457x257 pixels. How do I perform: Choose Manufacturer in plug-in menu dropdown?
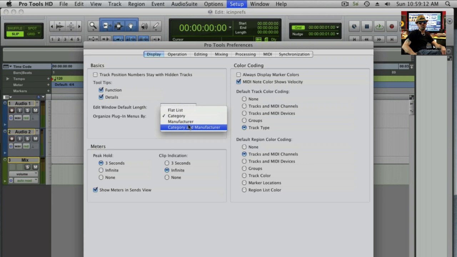pyautogui.click(x=194, y=121)
